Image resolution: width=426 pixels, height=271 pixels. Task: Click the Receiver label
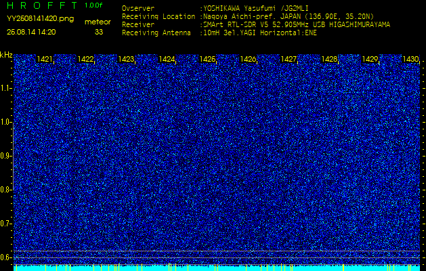coord(138,25)
